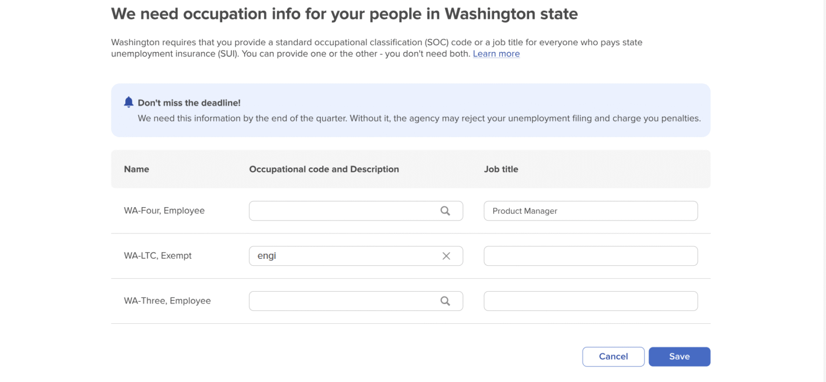Click the "Job title" column header
826x382 pixels.
501,169
